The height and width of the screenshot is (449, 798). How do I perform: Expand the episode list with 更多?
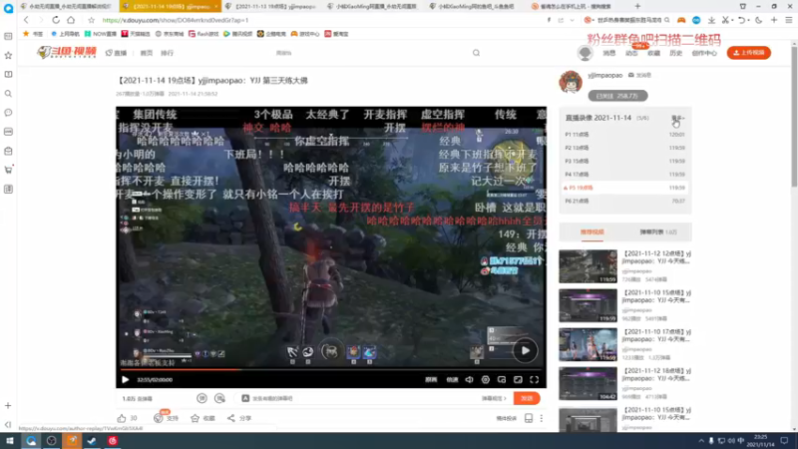pos(678,118)
